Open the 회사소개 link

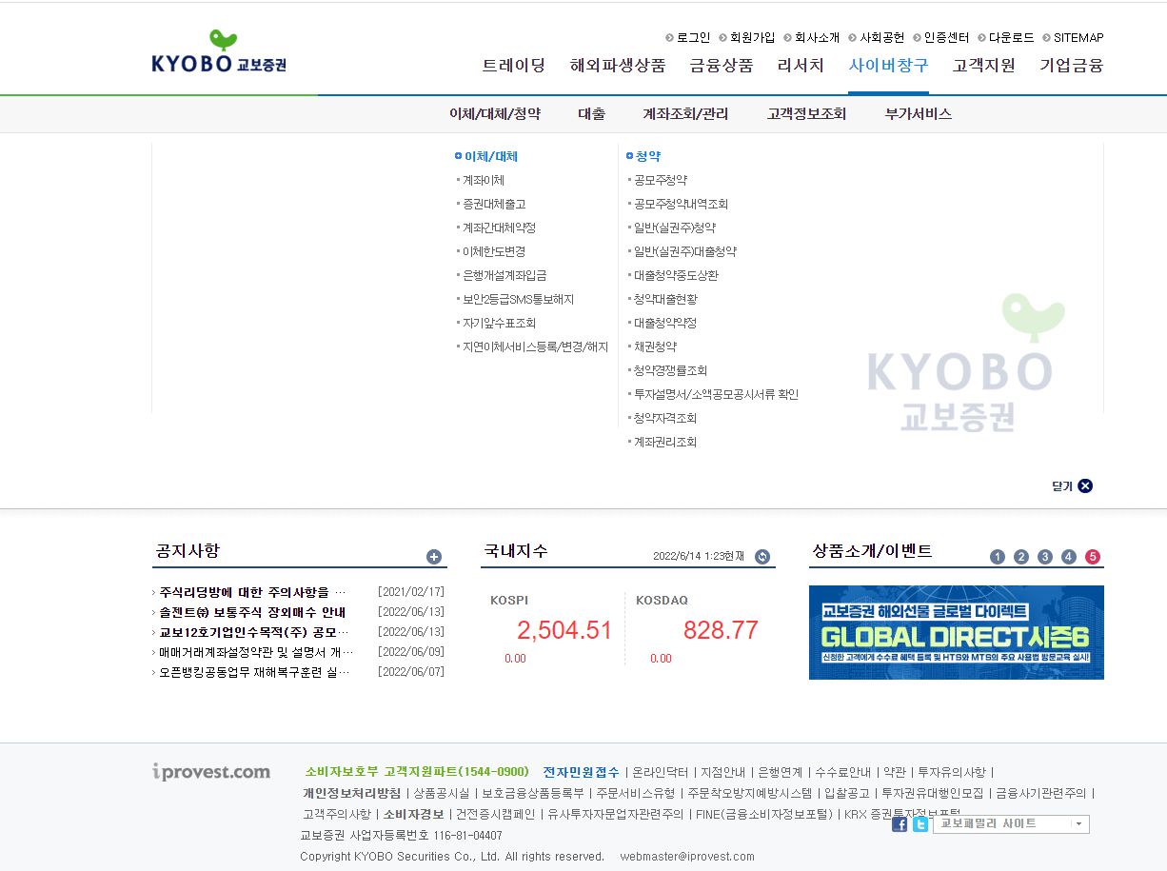tap(817, 37)
